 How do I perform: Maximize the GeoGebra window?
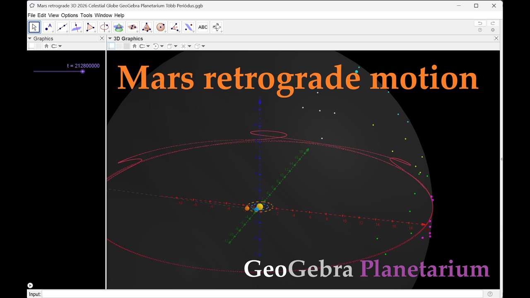click(x=476, y=6)
